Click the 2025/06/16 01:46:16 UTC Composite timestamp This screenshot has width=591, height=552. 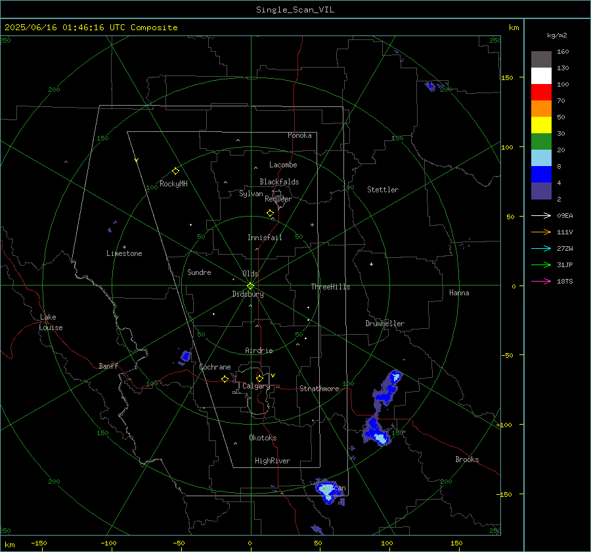pos(91,28)
